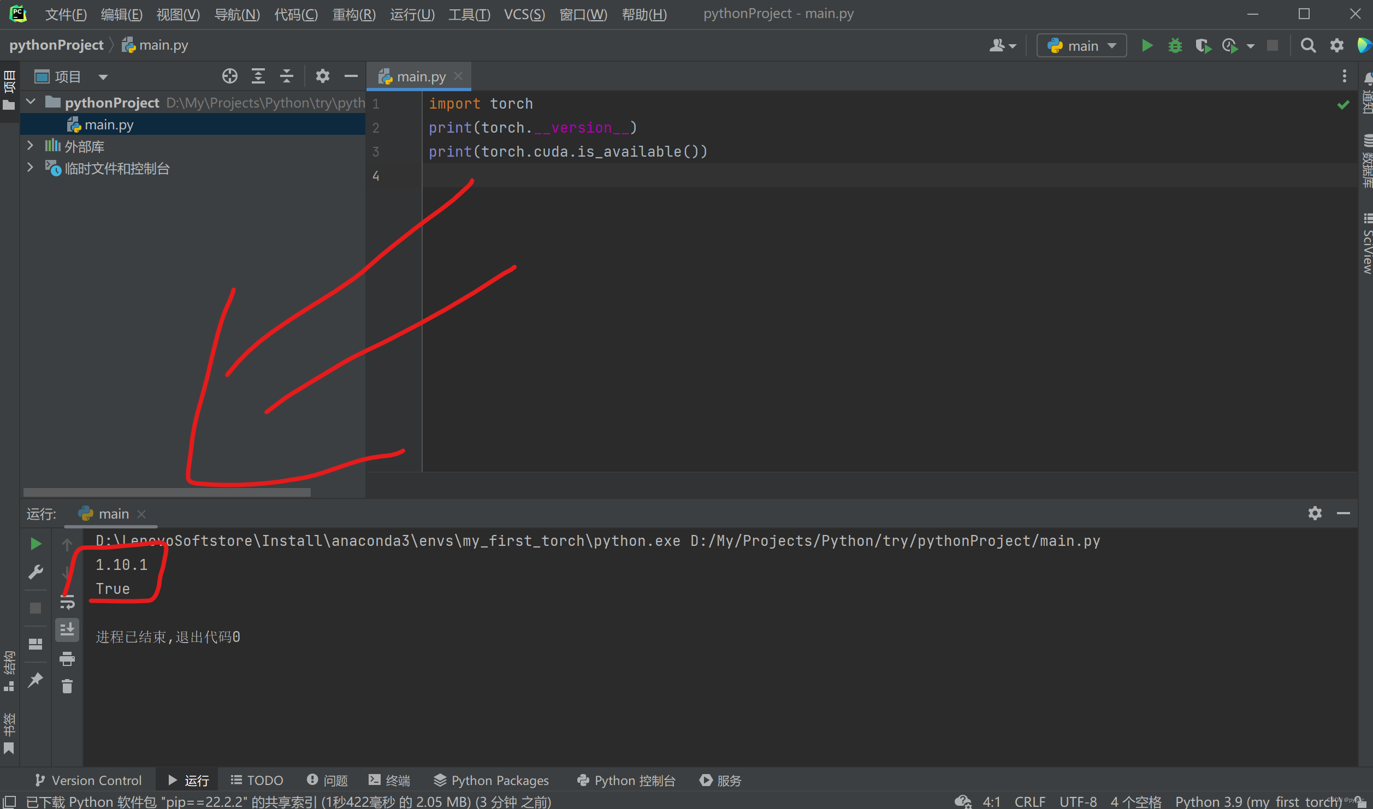Click Select Opened File crosshair icon
Viewport: 1373px width, 809px height.
230,76
